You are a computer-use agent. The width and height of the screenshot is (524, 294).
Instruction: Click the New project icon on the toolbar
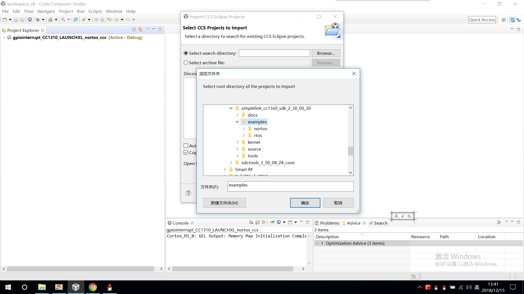coord(5,19)
